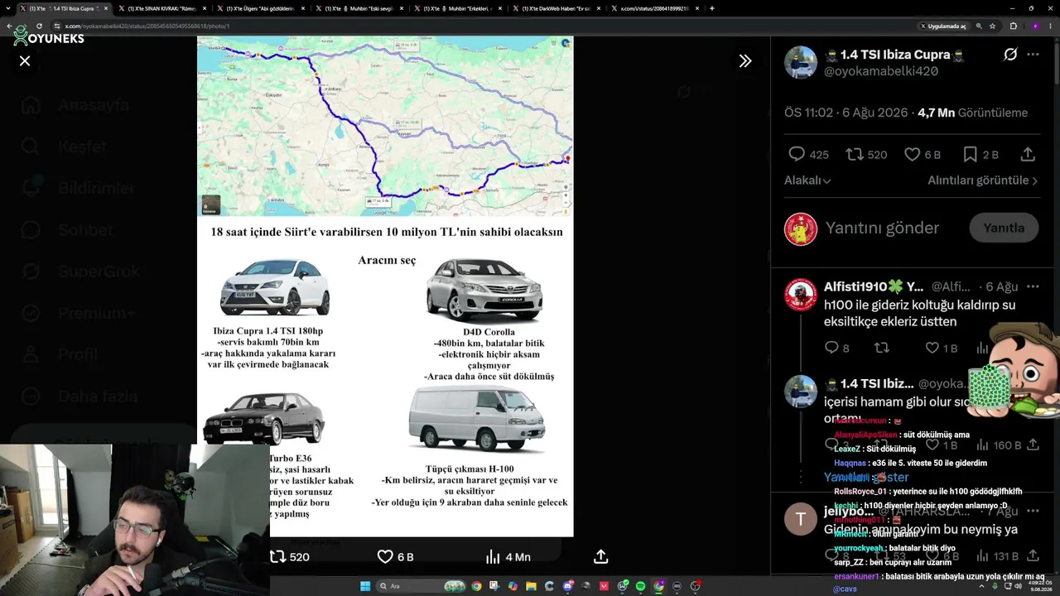Click the browser address bar URL
The width and height of the screenshot is (1060, 596).
click(x=147, y=26)
